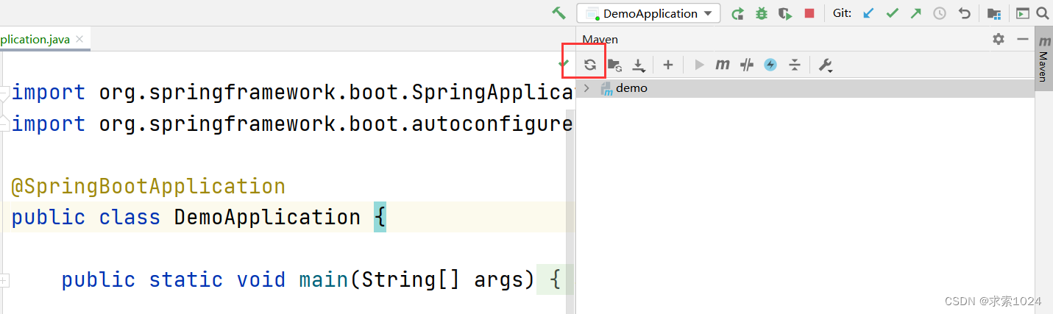Collapse all Maven tree nodes
Viewport: 1053px width, 314px height.
795,65
